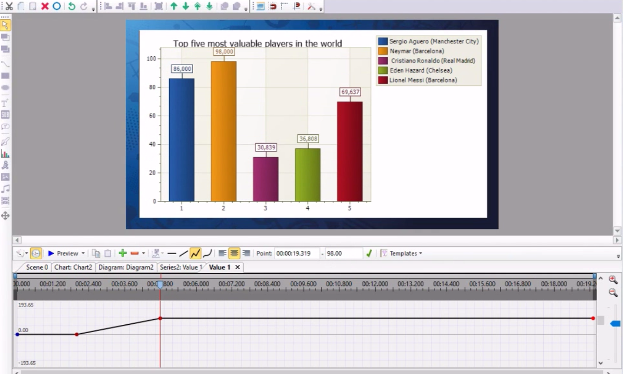This screenshot has height=374, width=623.
Task: Toggle align left in timeline toolbar
Action: pyautogui.click(x=222, y=253)
